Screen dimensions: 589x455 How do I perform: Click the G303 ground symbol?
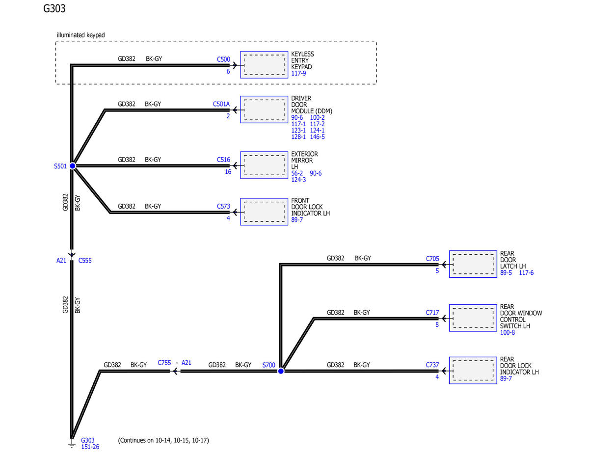[x=72, y=445]
